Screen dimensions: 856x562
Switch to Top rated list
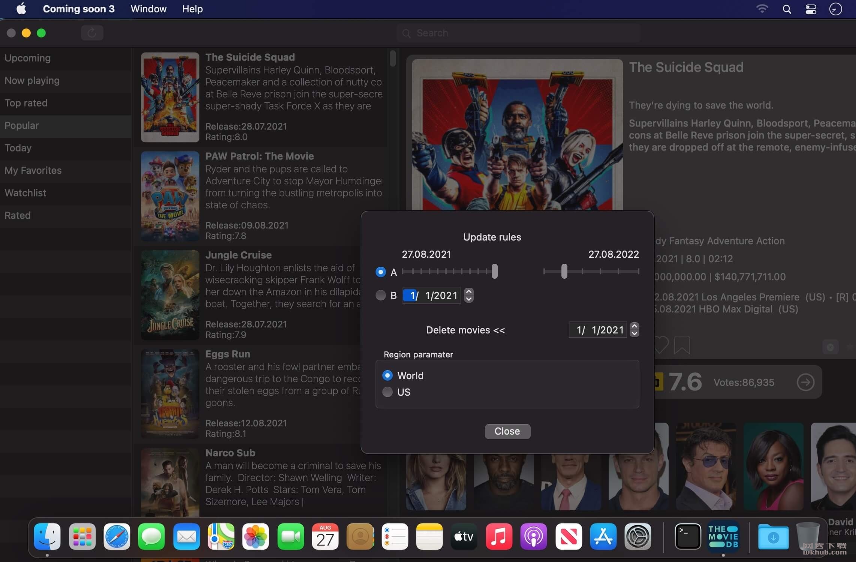[66, 103]
